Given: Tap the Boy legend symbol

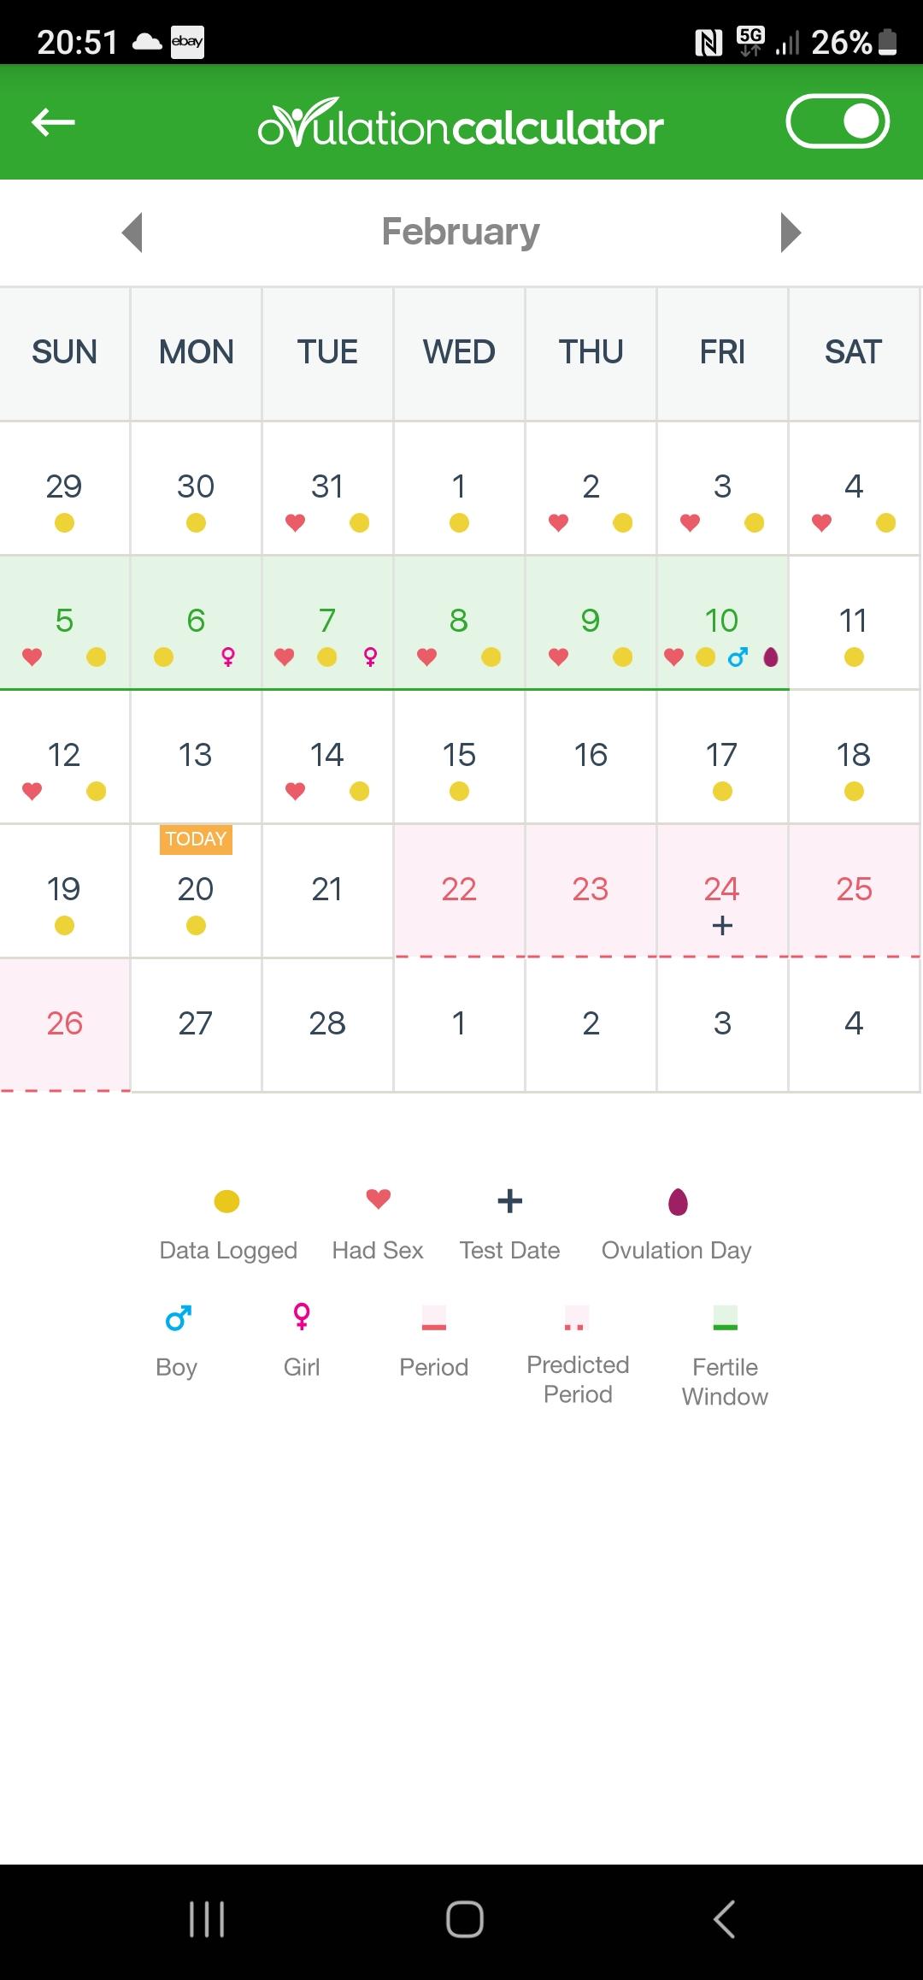Looking at the screenshot, I should click(x=178, y=1317).
